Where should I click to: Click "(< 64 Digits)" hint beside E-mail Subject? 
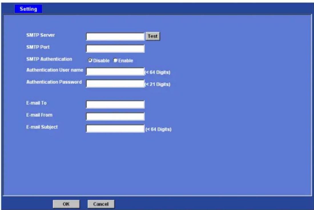click(158, 129)
